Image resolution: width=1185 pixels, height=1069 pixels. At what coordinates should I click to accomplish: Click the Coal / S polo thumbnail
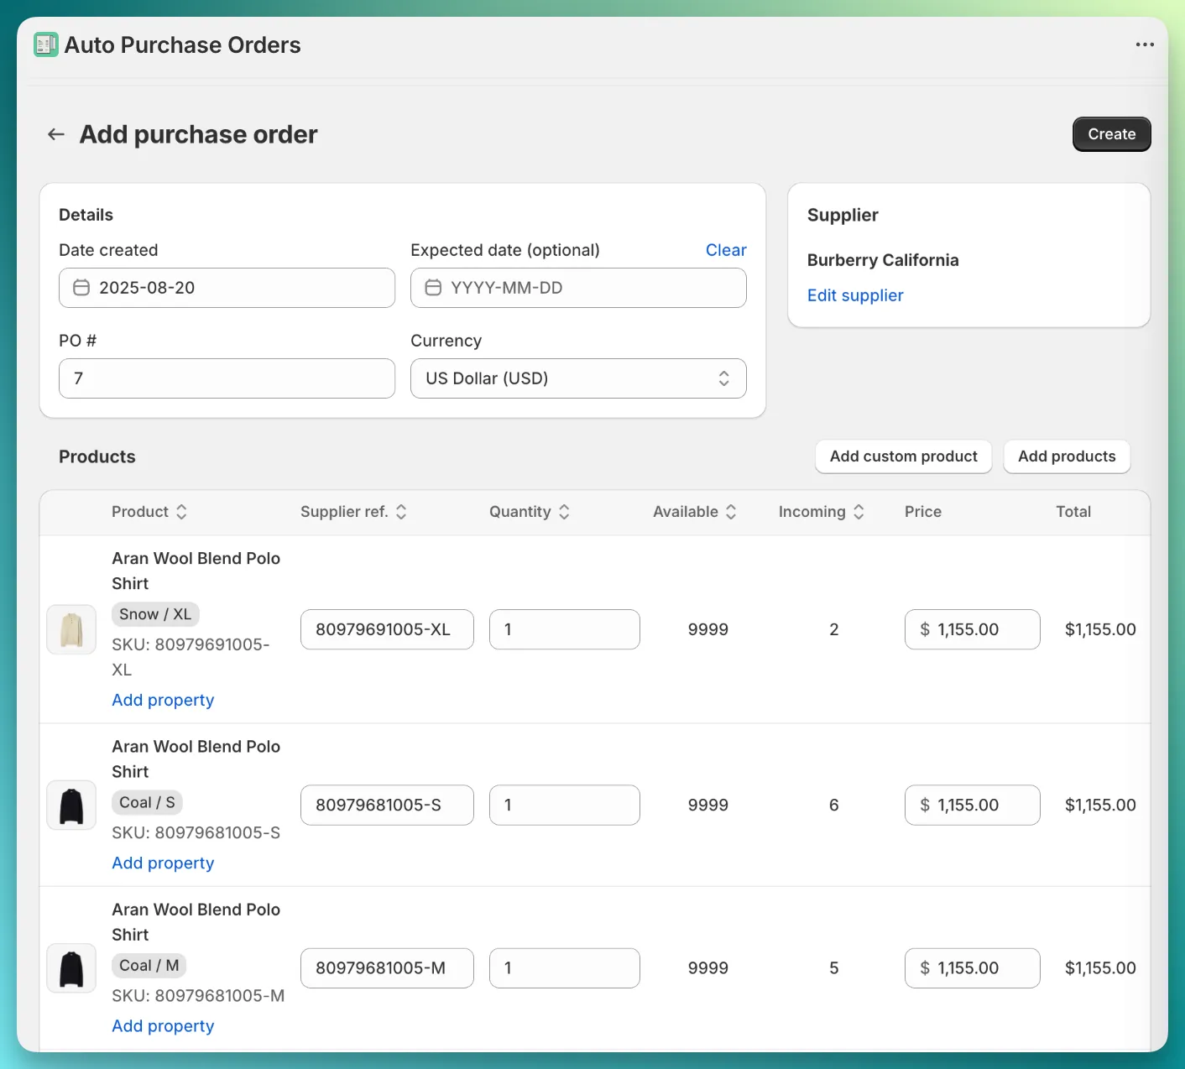coord(71,805)
